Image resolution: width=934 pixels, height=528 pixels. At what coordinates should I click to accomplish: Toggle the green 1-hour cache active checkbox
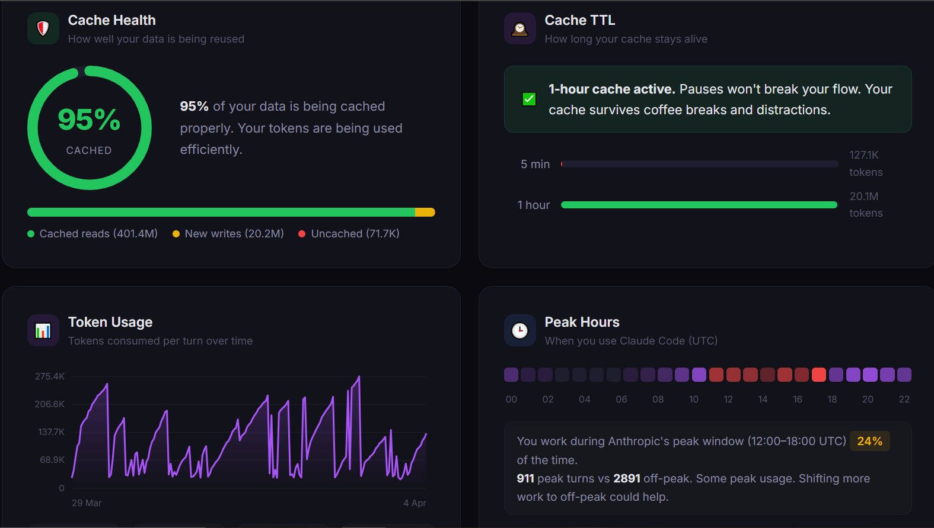[x=529, y=99]
